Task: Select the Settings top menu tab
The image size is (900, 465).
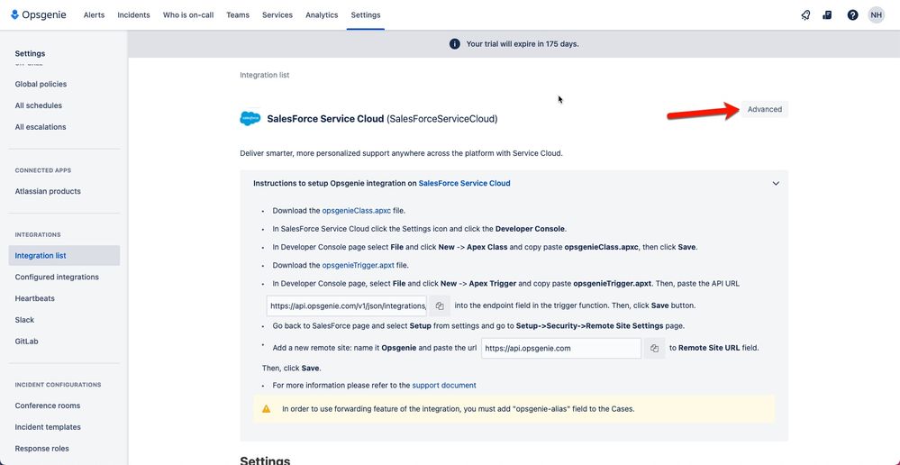Action: (x=366, y=15)
